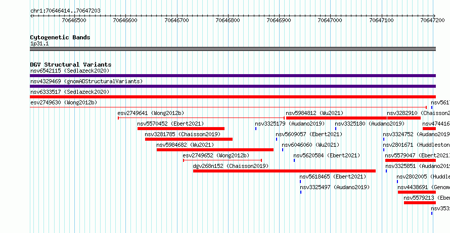Select the nsv3325179 (Audano2019) label
Image resolution: width=450 pixels, height=233 pixels.
tap(290, 124)
